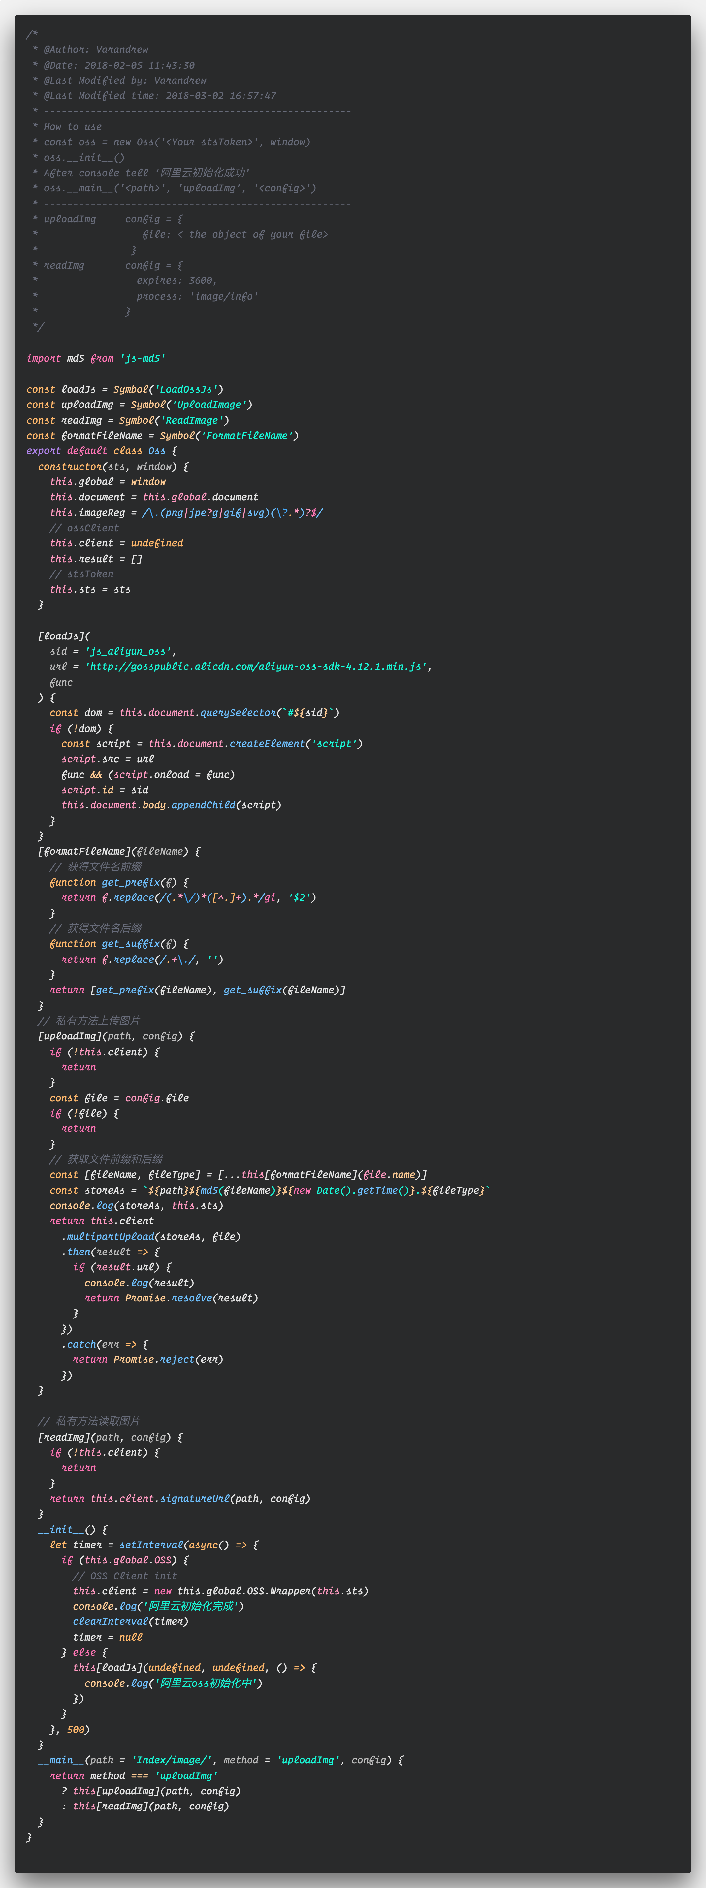Click the Promise.reject(err) statement
706x1888 pixels.
pos(168,1359)
